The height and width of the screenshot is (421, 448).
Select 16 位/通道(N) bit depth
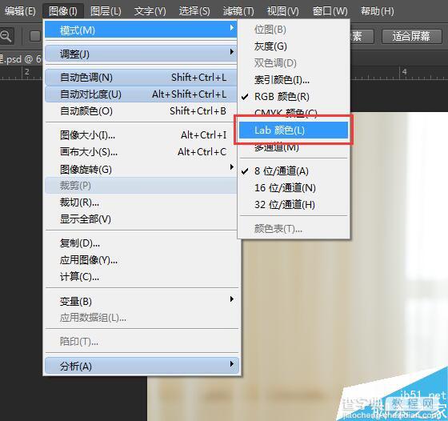(294, 188)
